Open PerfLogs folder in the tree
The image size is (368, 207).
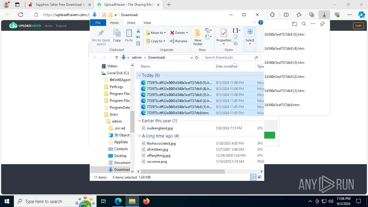tap(116, 87)
